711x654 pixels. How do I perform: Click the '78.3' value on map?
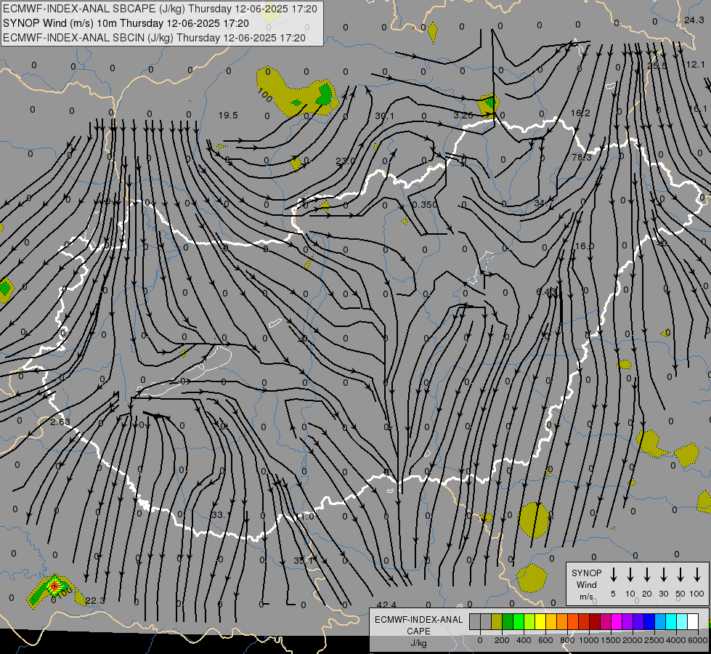click(x=582, y=158)
